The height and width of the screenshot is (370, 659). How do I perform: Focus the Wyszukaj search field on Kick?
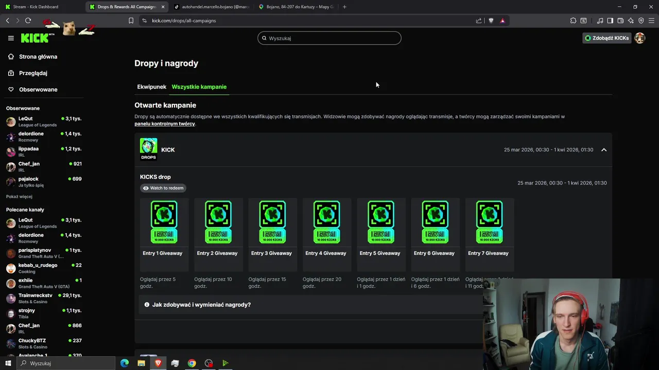click(329, 38)
